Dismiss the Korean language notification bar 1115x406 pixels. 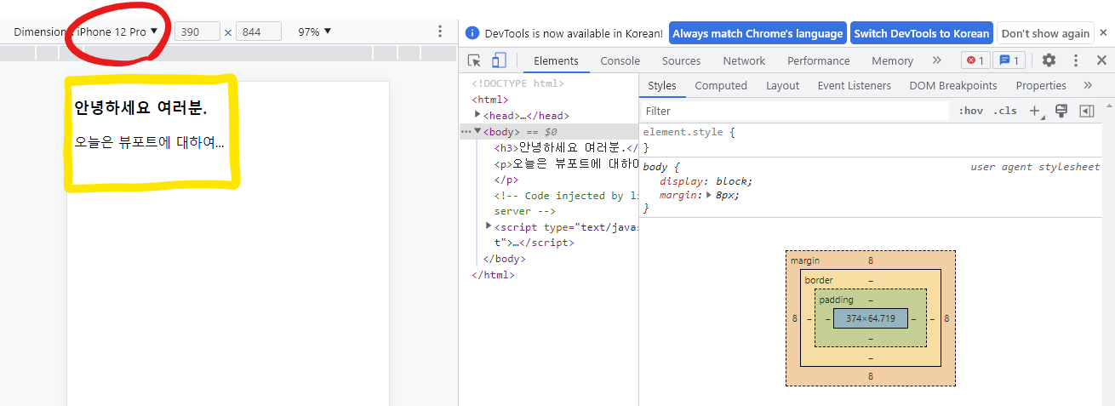[1103, 32]
